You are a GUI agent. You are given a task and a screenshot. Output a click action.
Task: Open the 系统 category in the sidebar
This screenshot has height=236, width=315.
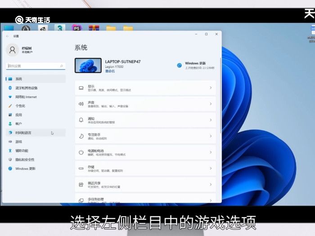(x=36, y=79)
